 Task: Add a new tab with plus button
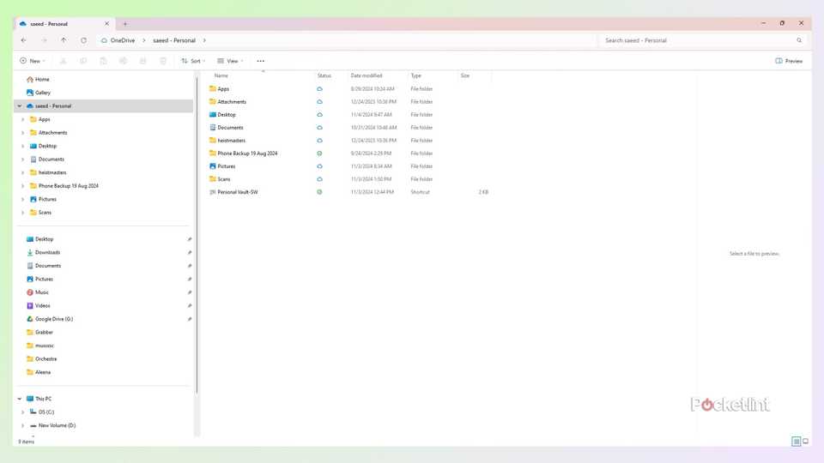125,24
